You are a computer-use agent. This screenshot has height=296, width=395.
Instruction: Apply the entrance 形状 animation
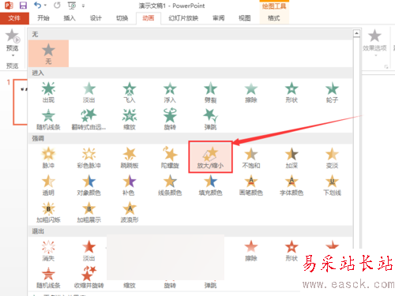click(x=292, y=92)
